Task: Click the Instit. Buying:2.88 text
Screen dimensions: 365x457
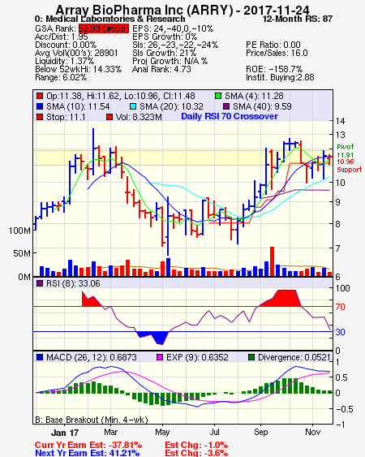Action: coord(280,78)
